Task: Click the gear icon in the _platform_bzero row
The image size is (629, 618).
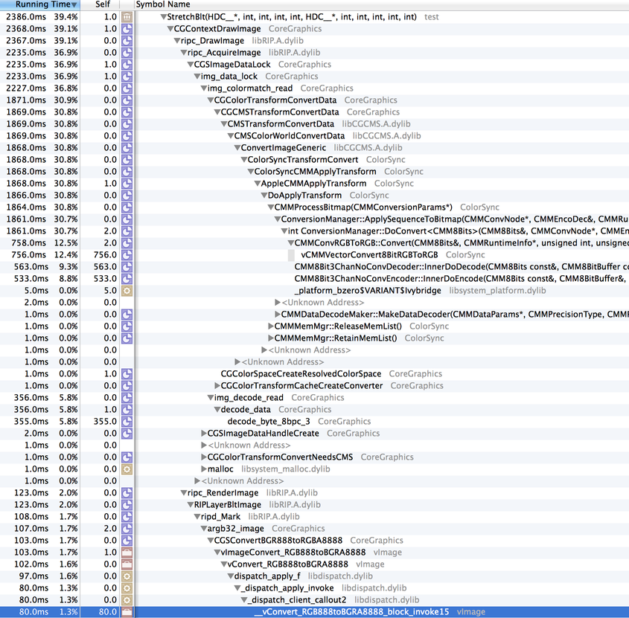Action: tap(127, 291)
